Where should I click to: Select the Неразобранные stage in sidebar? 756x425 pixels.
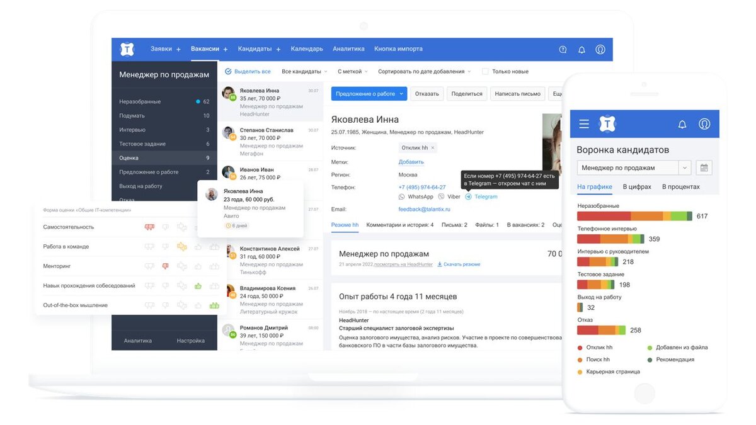click(164, 101)
